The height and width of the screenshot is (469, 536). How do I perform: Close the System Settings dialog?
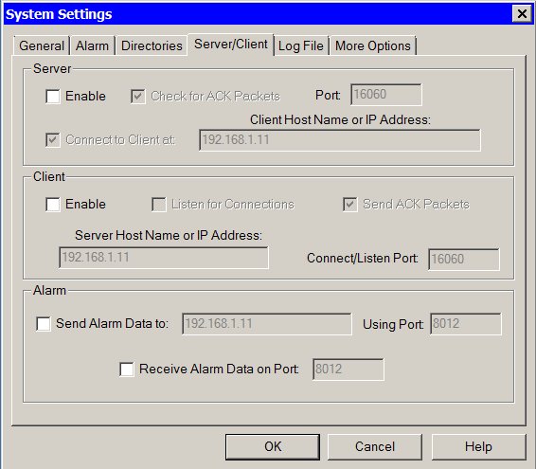[522, 14]
